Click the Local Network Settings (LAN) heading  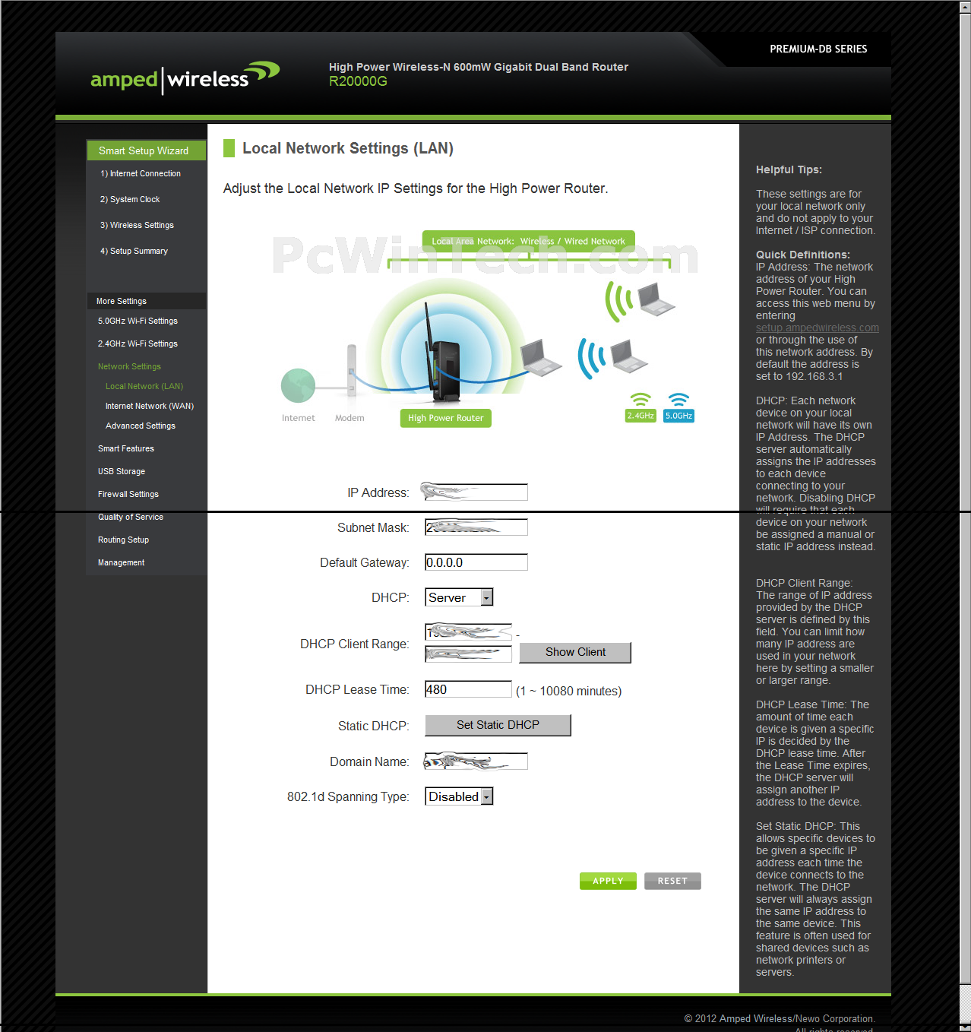coord(347,148)
